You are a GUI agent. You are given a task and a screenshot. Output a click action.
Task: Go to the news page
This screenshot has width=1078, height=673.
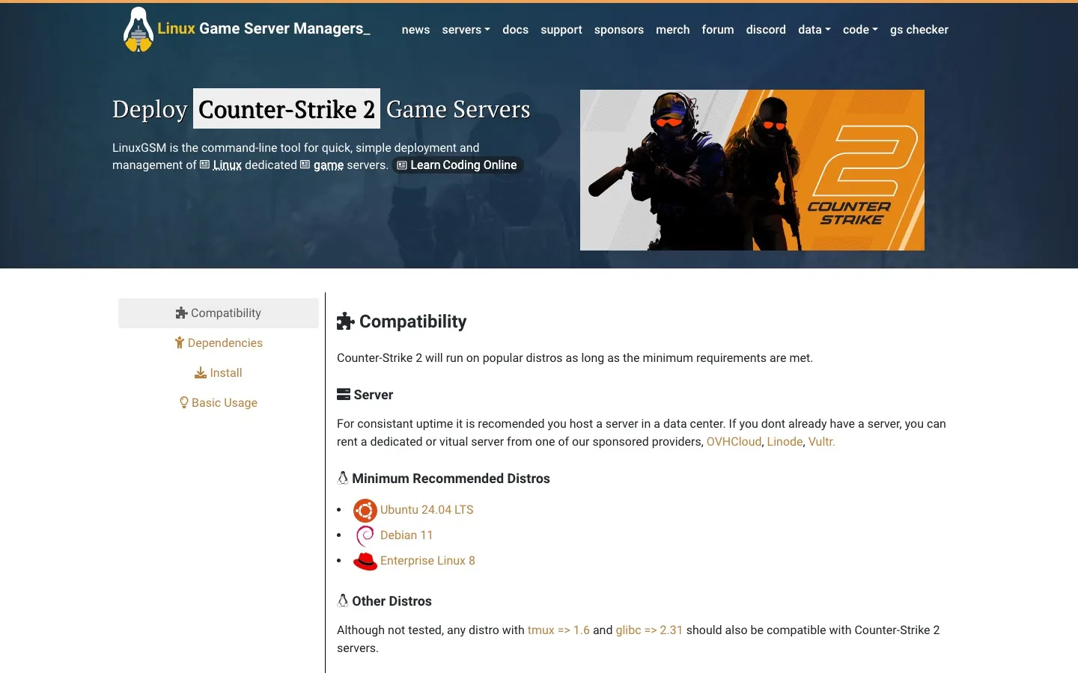click(x=415, y=30)
